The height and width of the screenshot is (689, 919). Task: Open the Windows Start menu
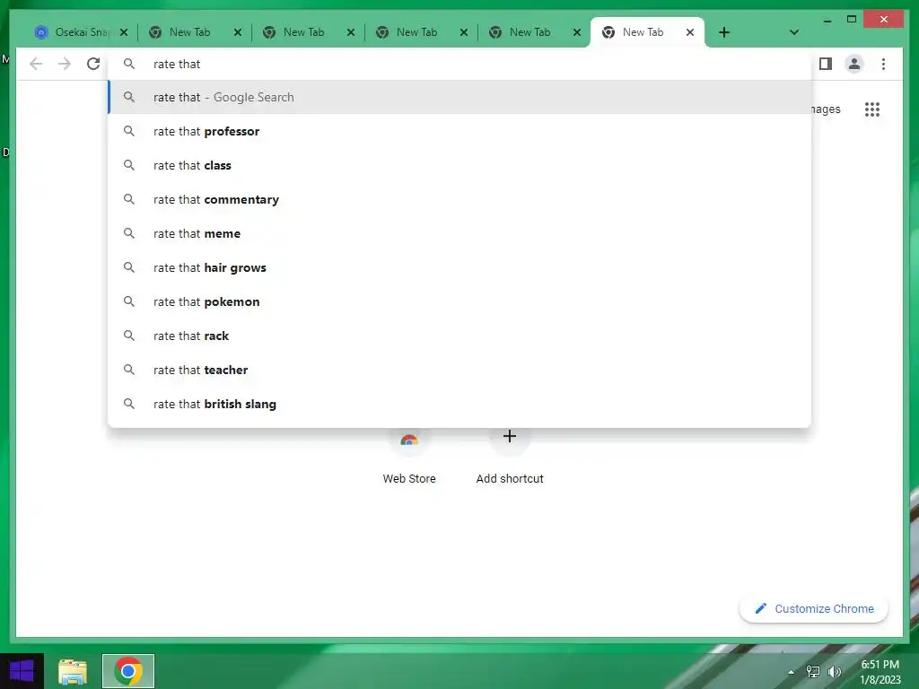tap(22, 671)
